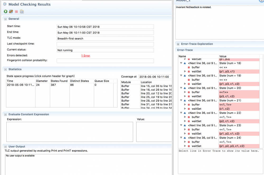Expand waitSet under State 22

[185, 121]
